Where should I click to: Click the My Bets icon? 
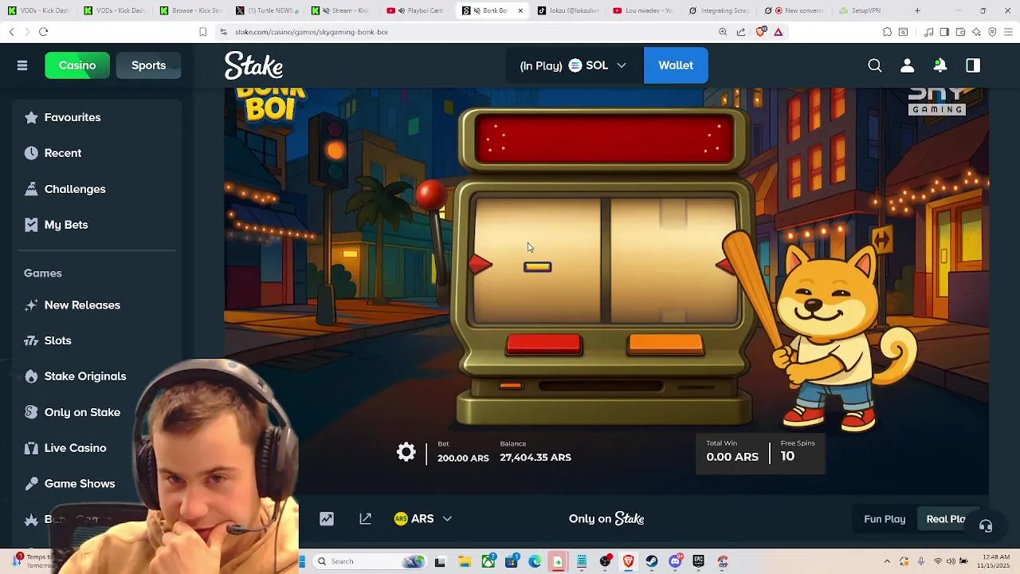coord(31,225)
